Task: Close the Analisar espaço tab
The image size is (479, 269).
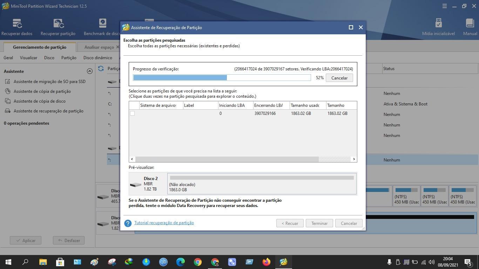Action: pyautogui.click(x=118, y=47)
